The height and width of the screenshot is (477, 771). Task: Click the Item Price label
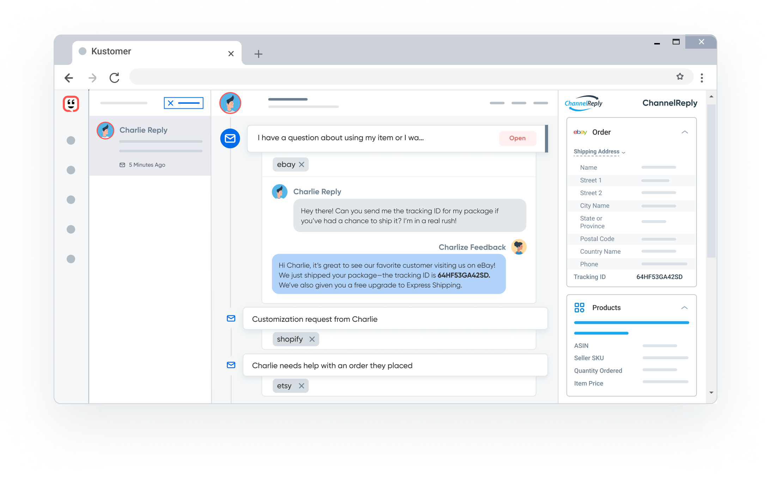(589, 384)
